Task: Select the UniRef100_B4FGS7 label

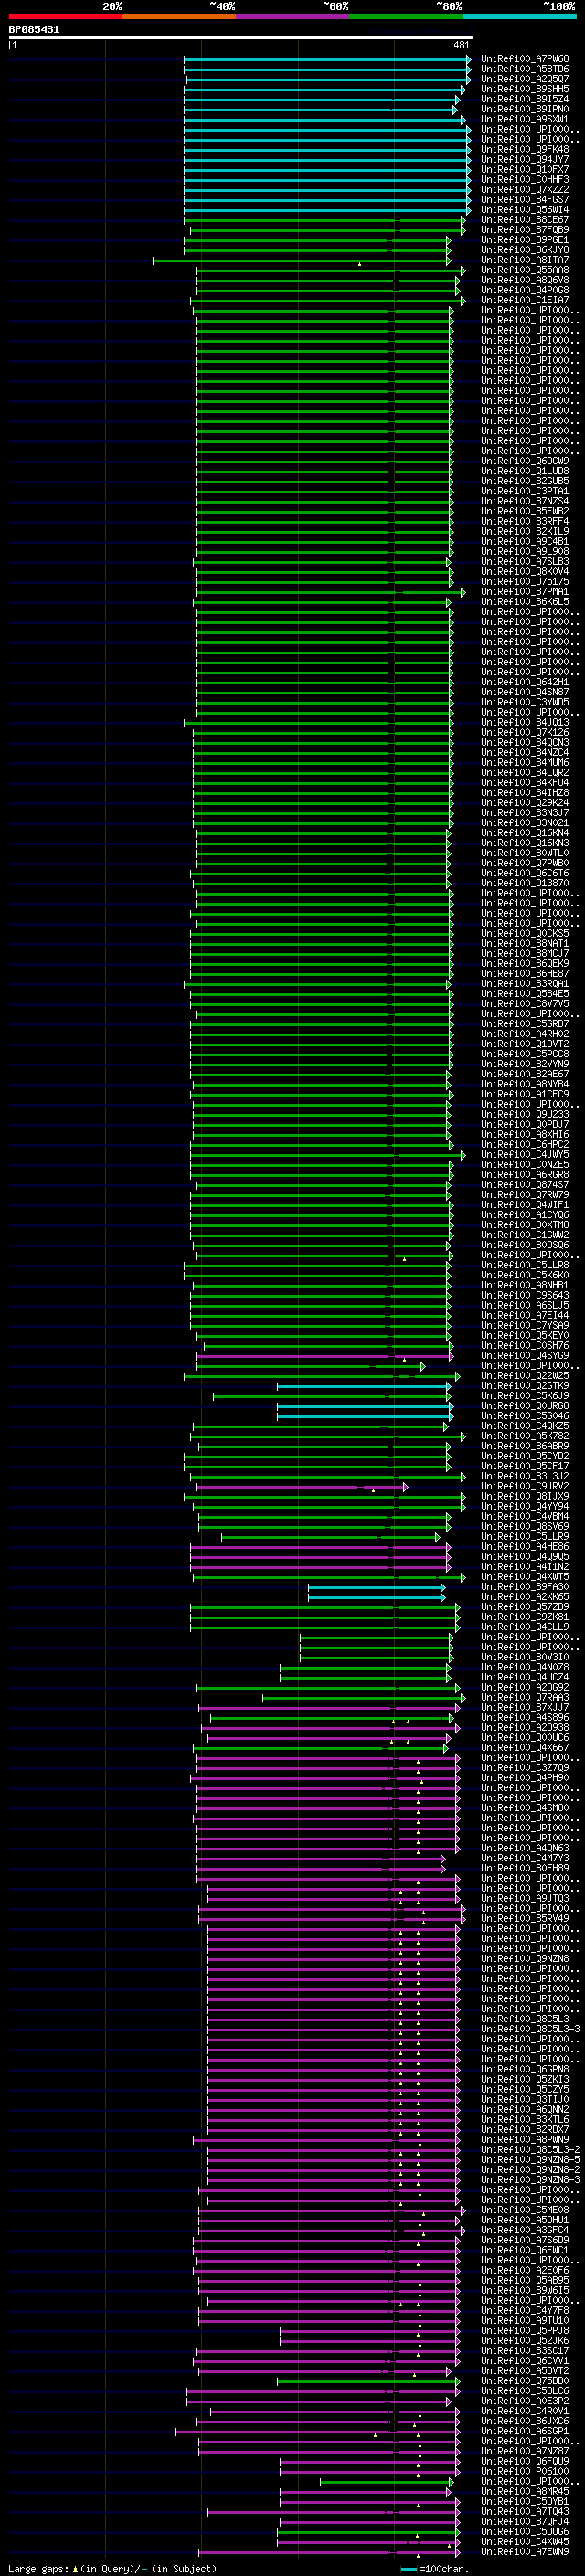Action: 525,200
